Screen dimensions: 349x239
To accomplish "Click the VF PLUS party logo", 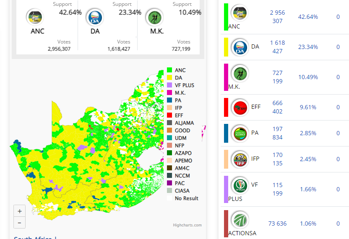I will click(x=240, y=185).
